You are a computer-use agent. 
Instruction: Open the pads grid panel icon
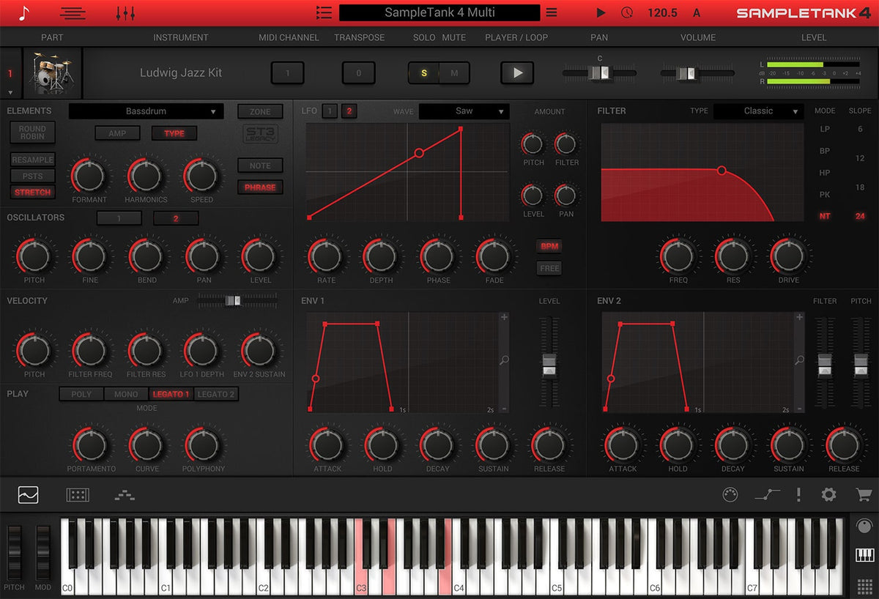point(78,495)
